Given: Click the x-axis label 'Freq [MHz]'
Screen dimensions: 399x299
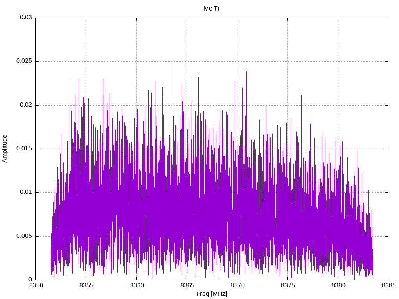Looking at the screenshot, I should (x=212, y=294).
